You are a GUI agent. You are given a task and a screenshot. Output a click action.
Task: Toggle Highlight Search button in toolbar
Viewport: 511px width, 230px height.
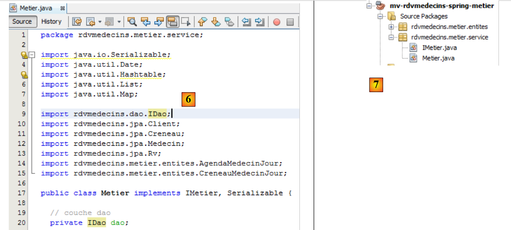pos(173,22)
